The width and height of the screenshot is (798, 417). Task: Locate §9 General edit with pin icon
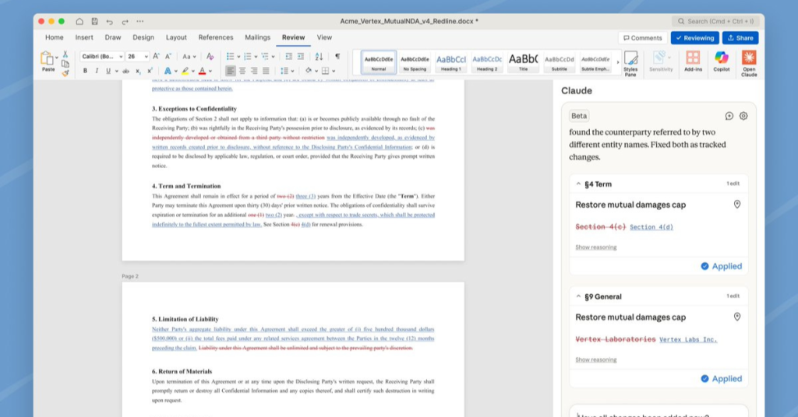point(737,317)
